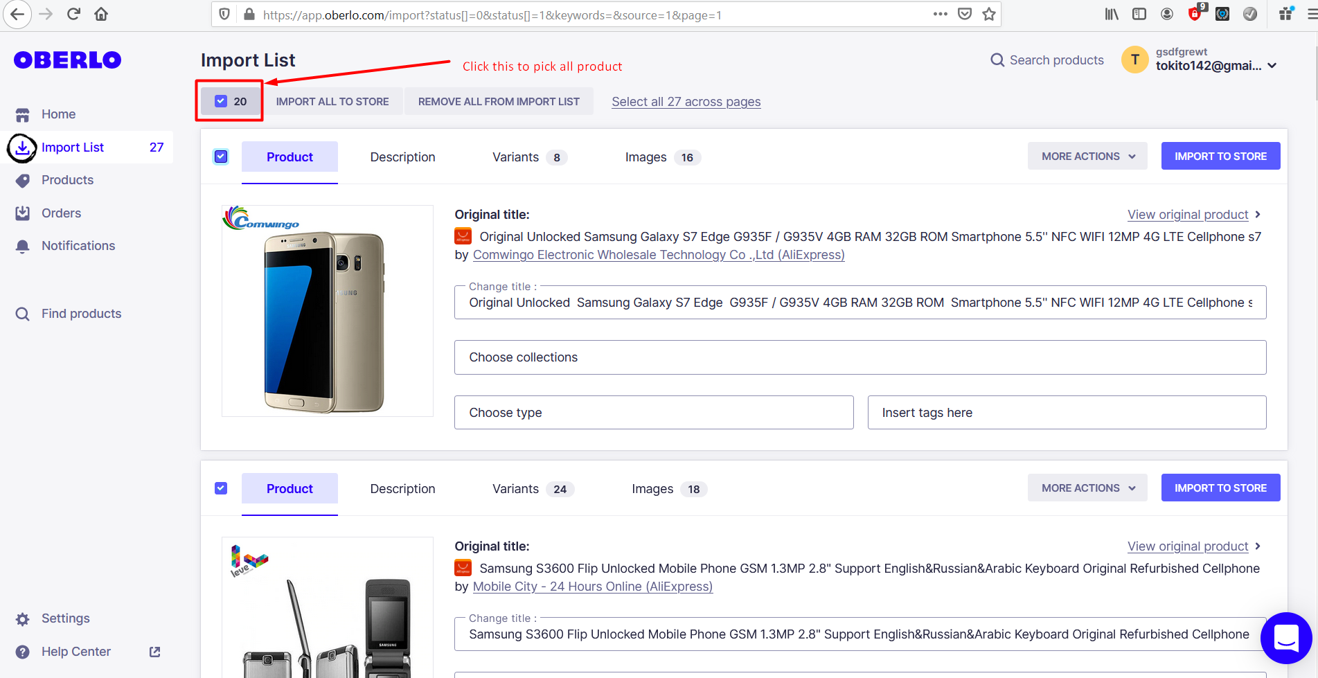This screenshot has height=678, width=1318.
Task: Click Search products in header
Action: pos(1047,60)
